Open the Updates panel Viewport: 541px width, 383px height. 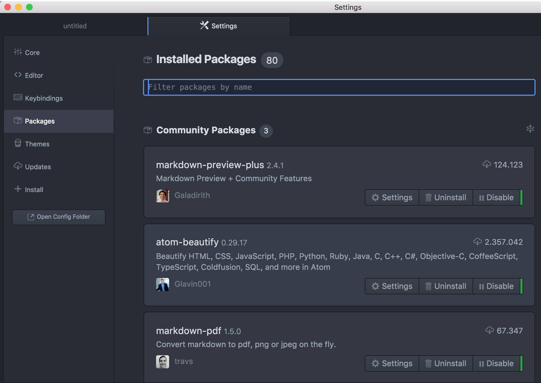pyautogui.click(x=59, y=167)
